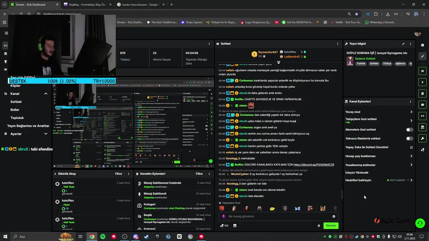Click the document note icon in right sidebar

(x=423, y=93)
